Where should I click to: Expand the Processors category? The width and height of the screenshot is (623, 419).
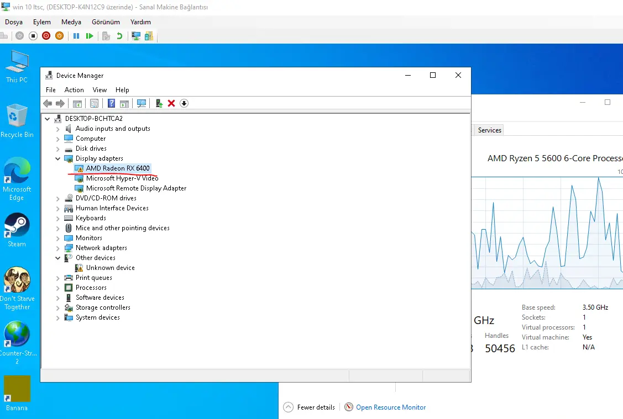tap(58, 288)
